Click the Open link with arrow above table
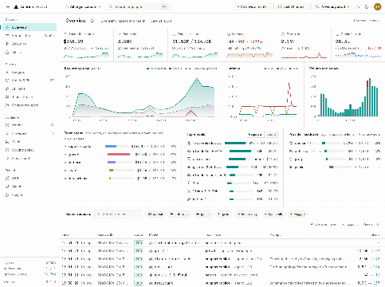Image resolution: width=385 pixels, height=287 pixels. [x=371, y=225]
